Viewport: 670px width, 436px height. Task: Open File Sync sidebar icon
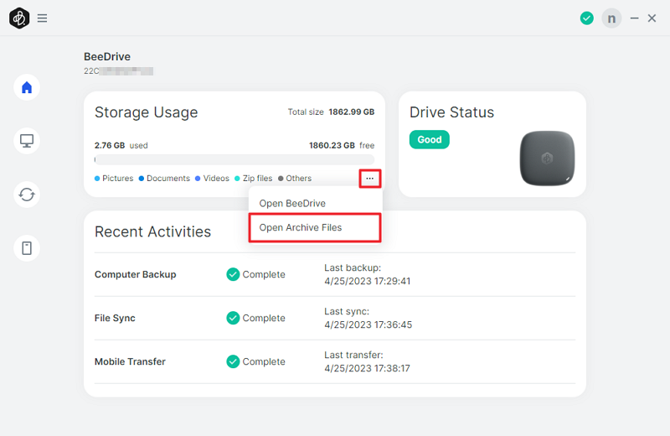(x=27, y=195)
